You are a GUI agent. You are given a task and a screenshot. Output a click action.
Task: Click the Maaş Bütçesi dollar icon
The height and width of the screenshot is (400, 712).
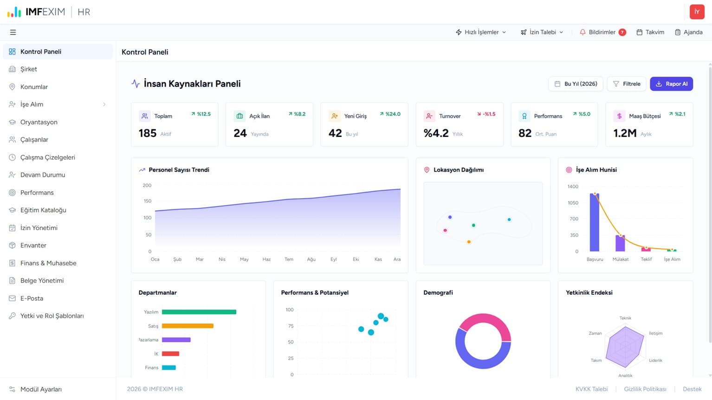click(x=619, y=116)
